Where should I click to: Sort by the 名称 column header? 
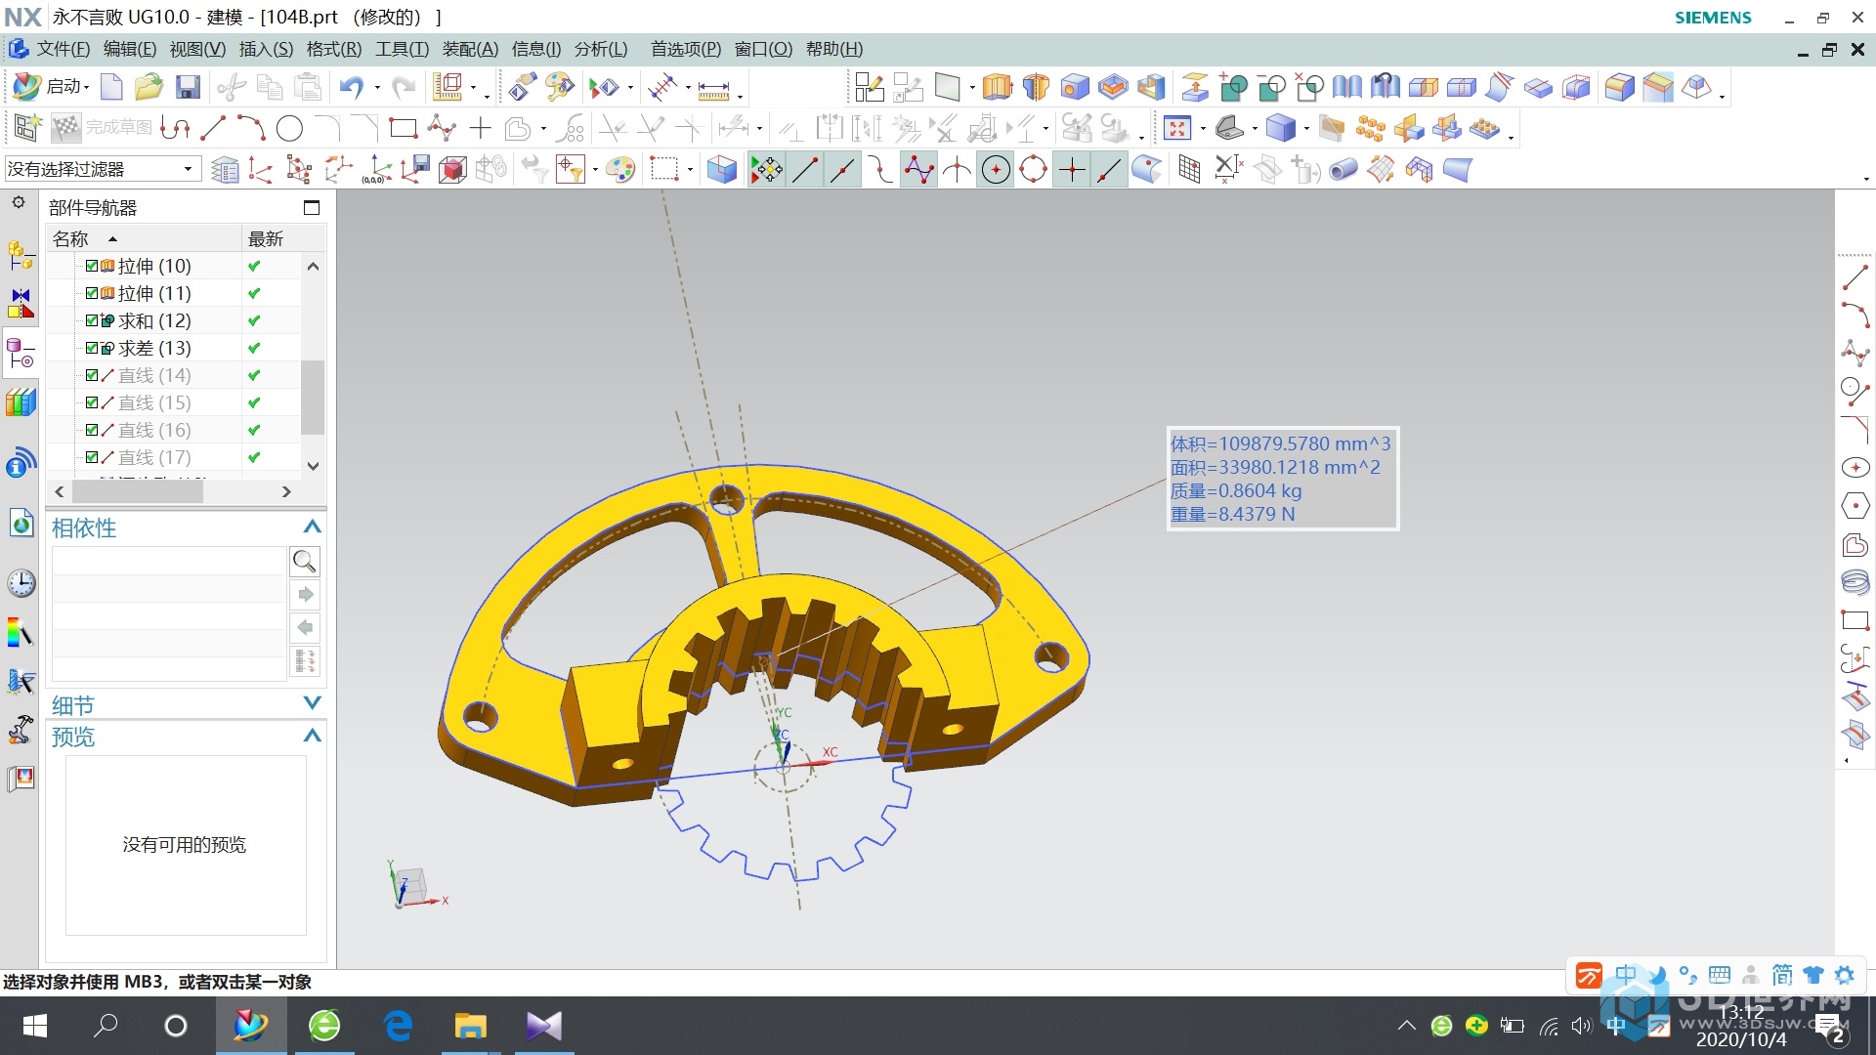[143, 238]
